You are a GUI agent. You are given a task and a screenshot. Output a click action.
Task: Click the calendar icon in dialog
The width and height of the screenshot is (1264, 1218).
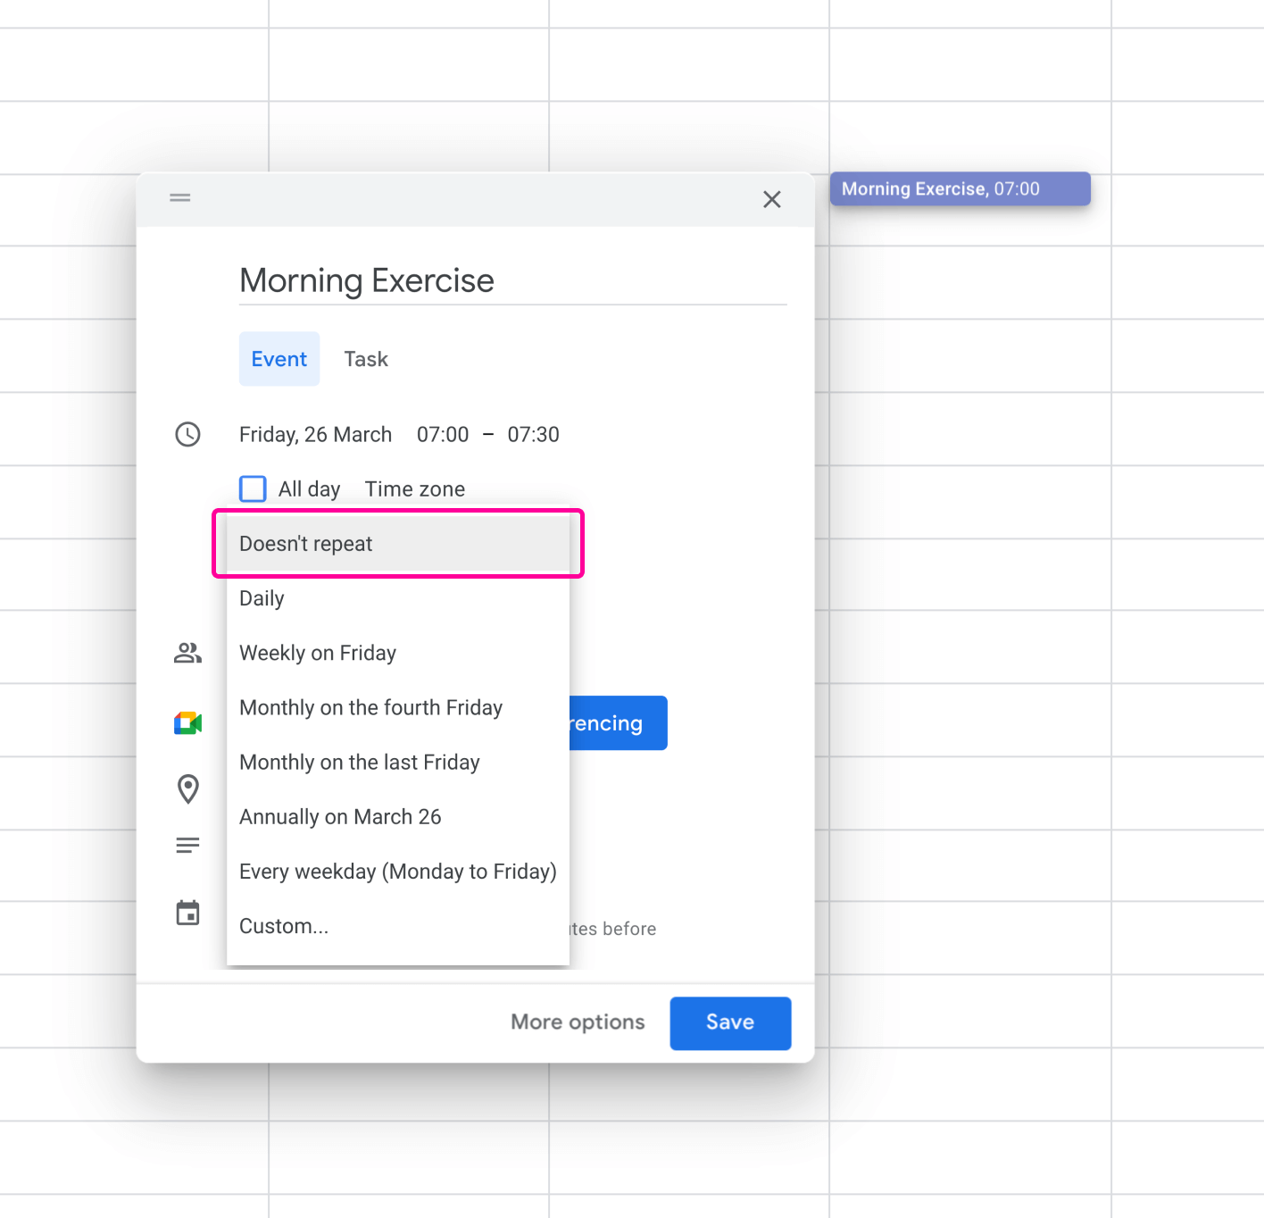(187, 913)
